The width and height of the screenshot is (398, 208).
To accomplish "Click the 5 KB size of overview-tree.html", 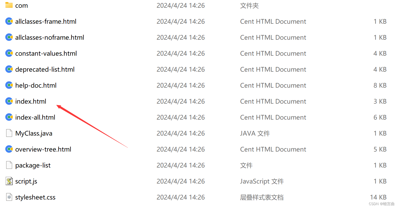I will (x=380, y=149).
